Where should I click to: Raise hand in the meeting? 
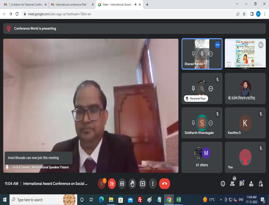click(x=132, y=184)
